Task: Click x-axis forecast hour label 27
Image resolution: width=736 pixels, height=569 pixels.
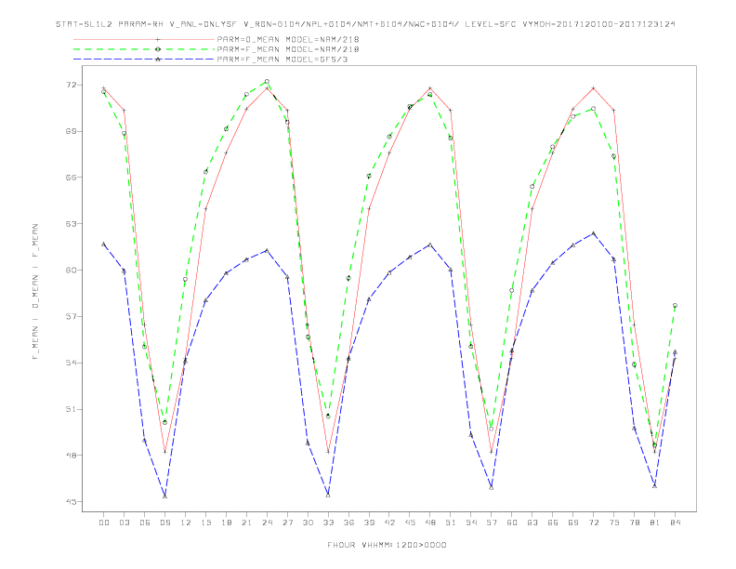Action: [287, 523]
